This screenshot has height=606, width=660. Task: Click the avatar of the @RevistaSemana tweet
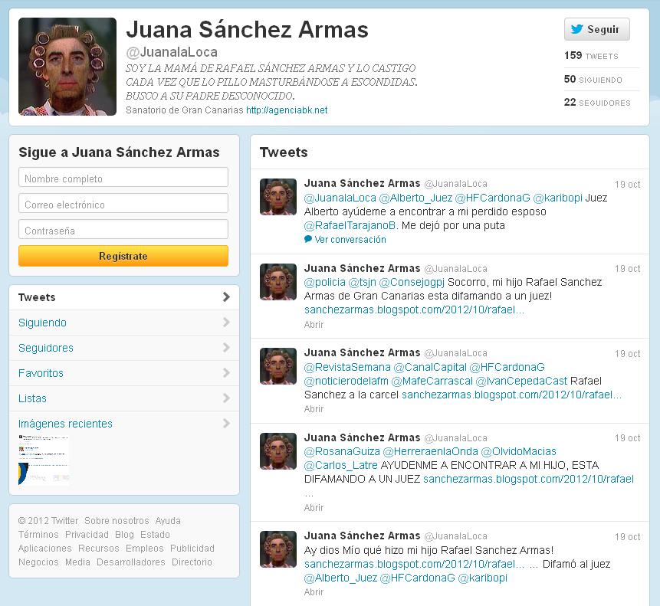(x=278, y=366)
